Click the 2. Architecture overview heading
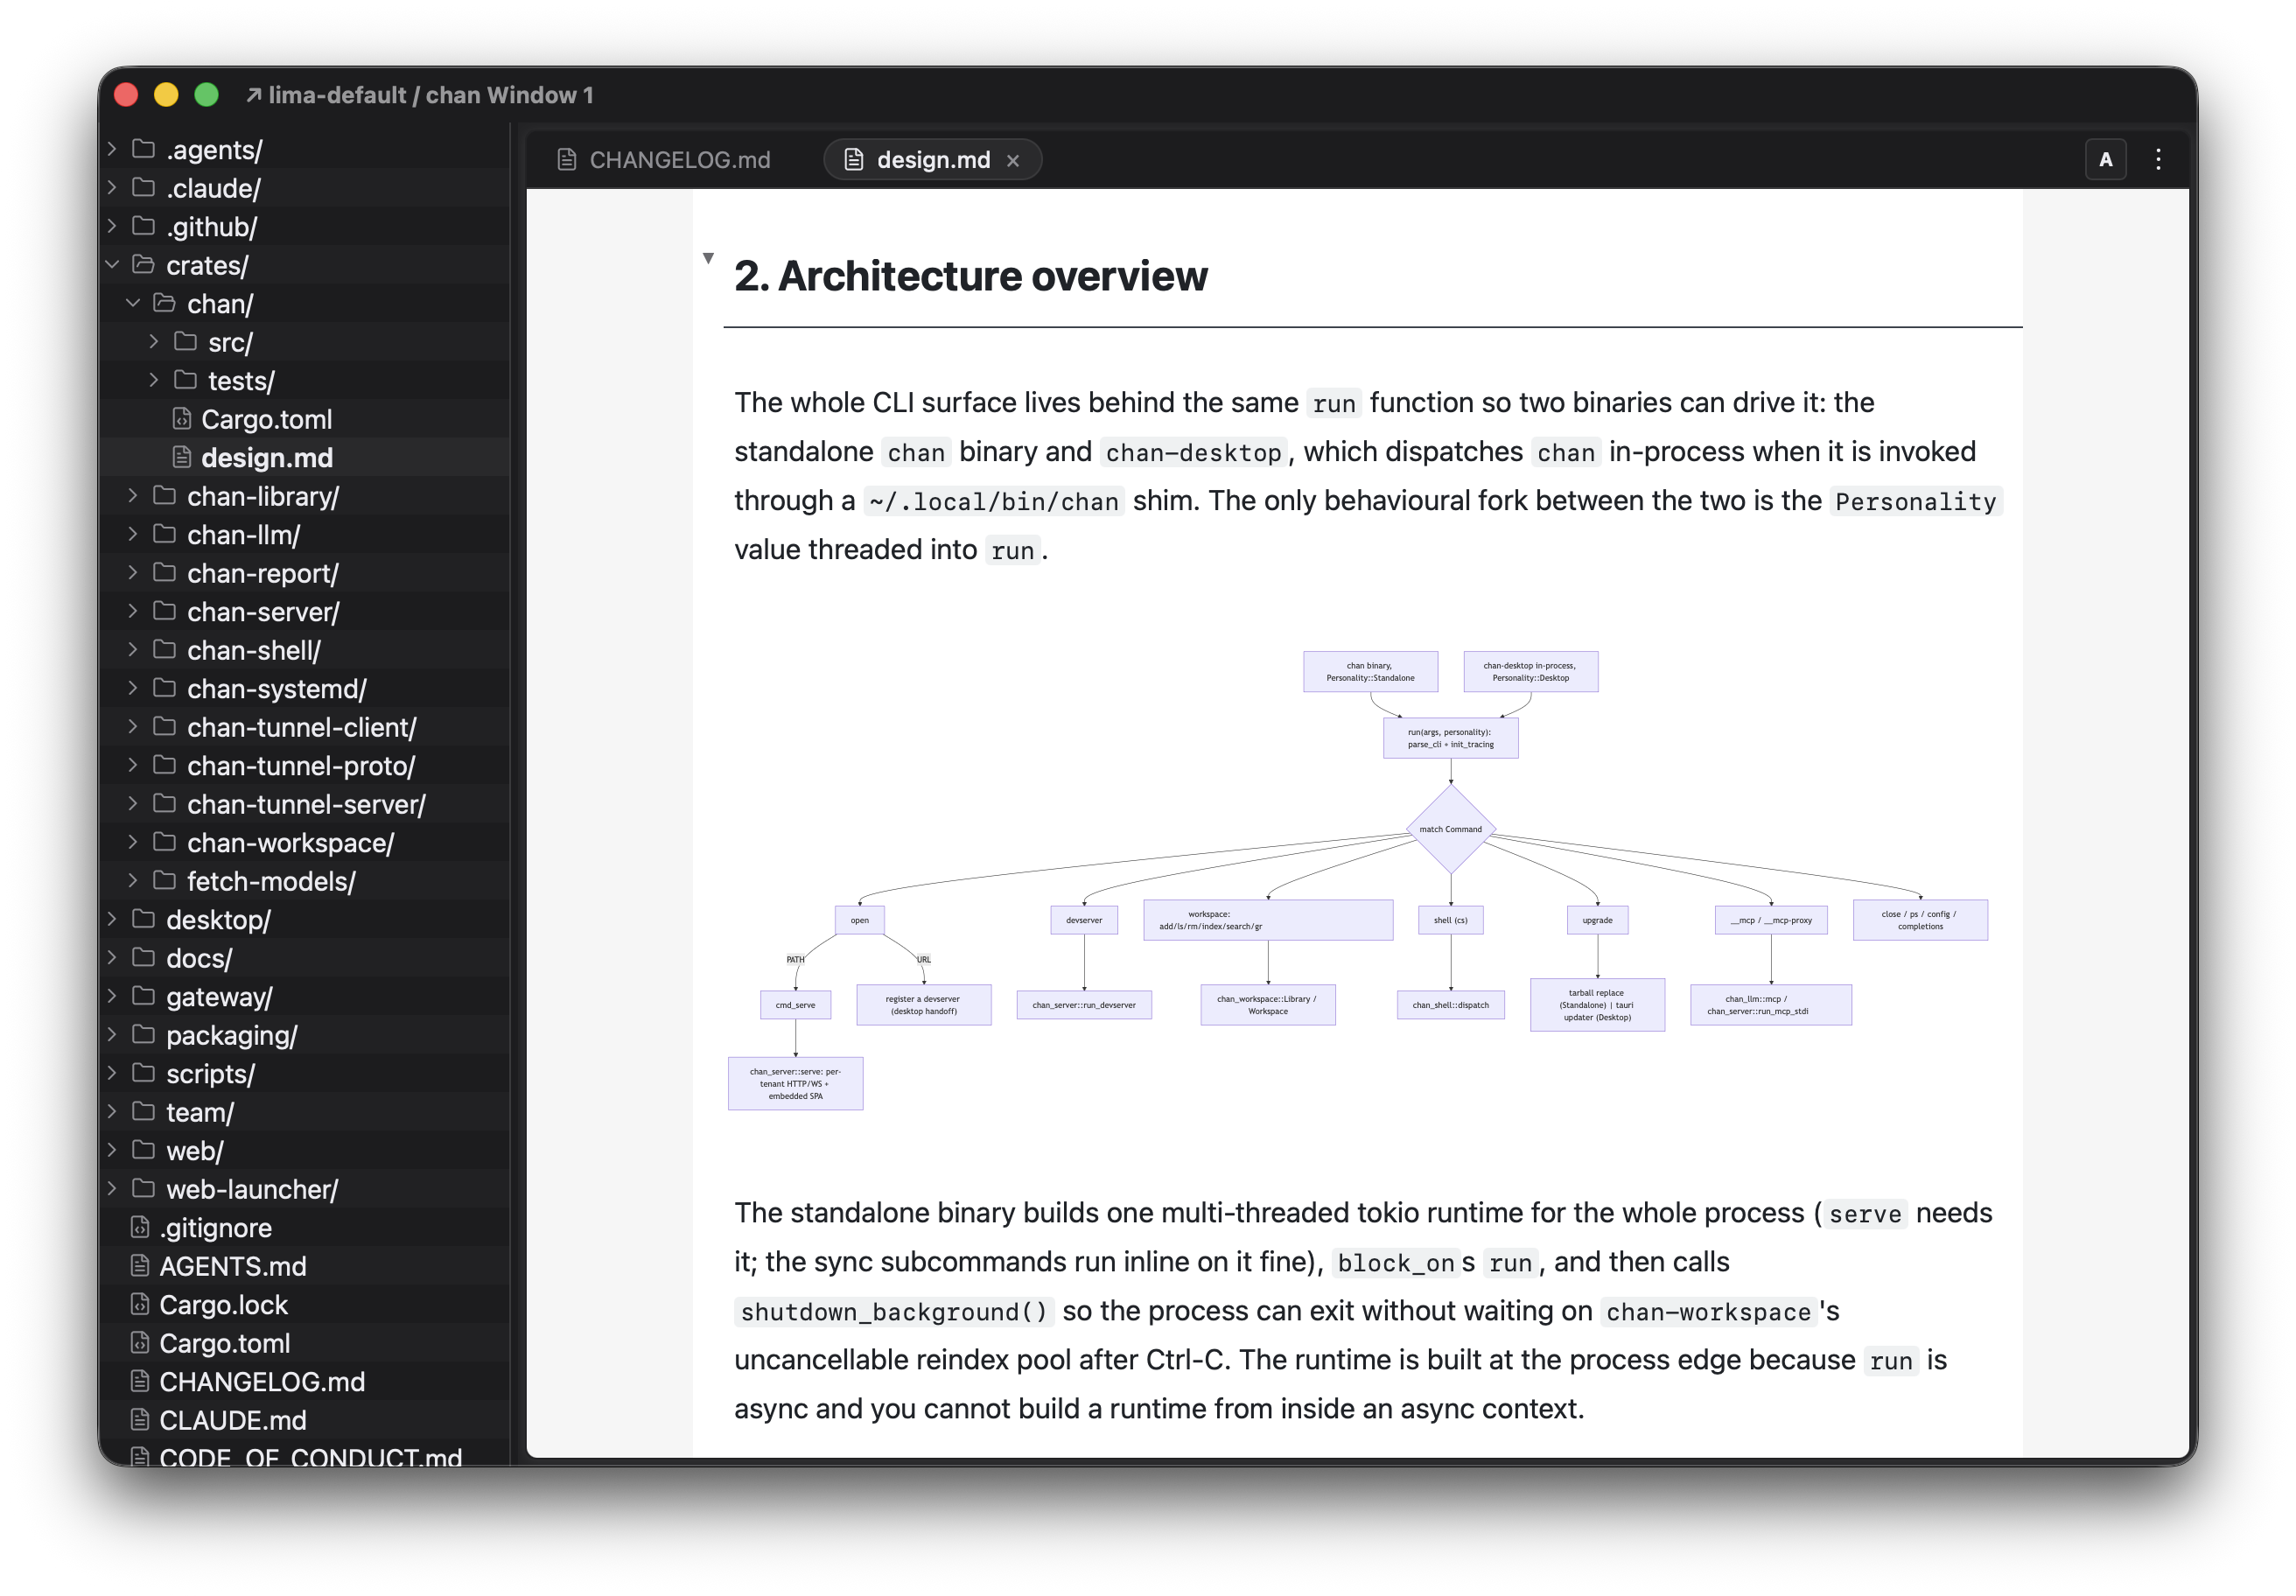The width and height of the screenshot is (2296, 1596). tap(970, 276)
